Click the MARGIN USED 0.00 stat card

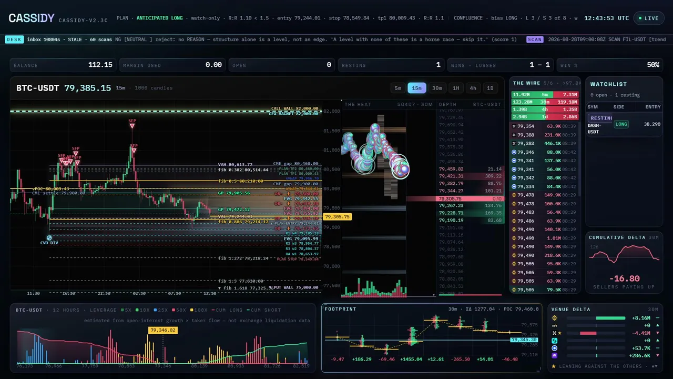pyautogui.click(x=172, y=65)
